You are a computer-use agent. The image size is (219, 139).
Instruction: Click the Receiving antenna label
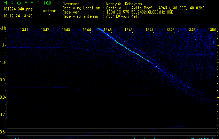point(80,16)
